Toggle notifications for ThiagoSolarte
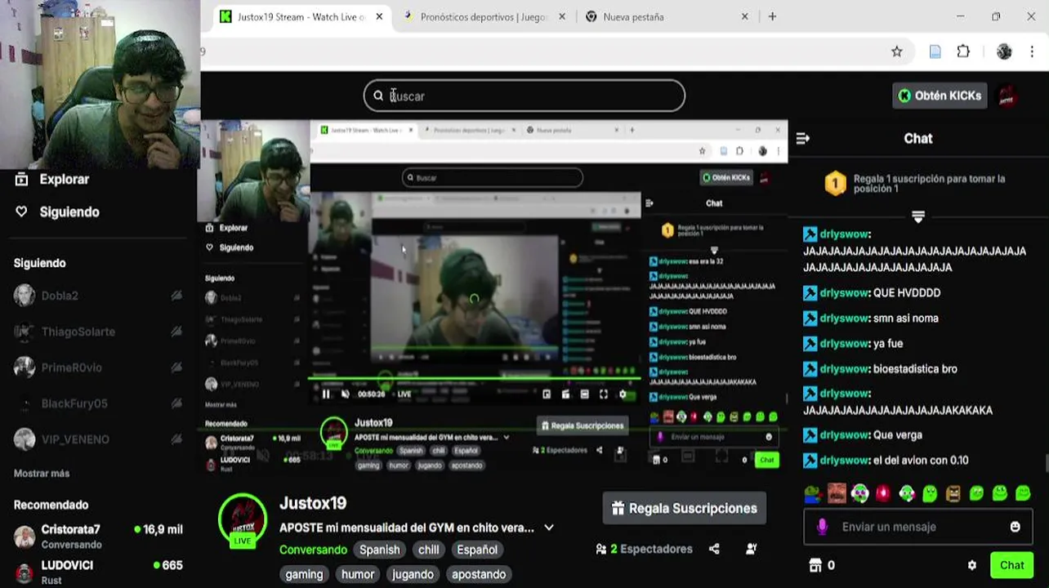1049x588 pixels. (x=176, y=332)
